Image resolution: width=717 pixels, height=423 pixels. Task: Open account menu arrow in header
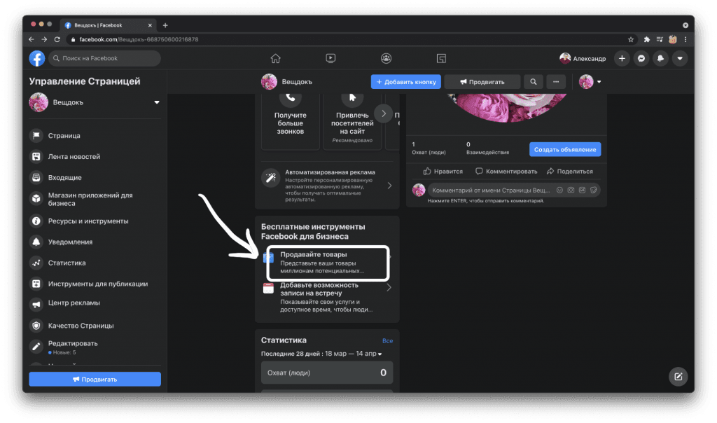[x=680, y=59]
